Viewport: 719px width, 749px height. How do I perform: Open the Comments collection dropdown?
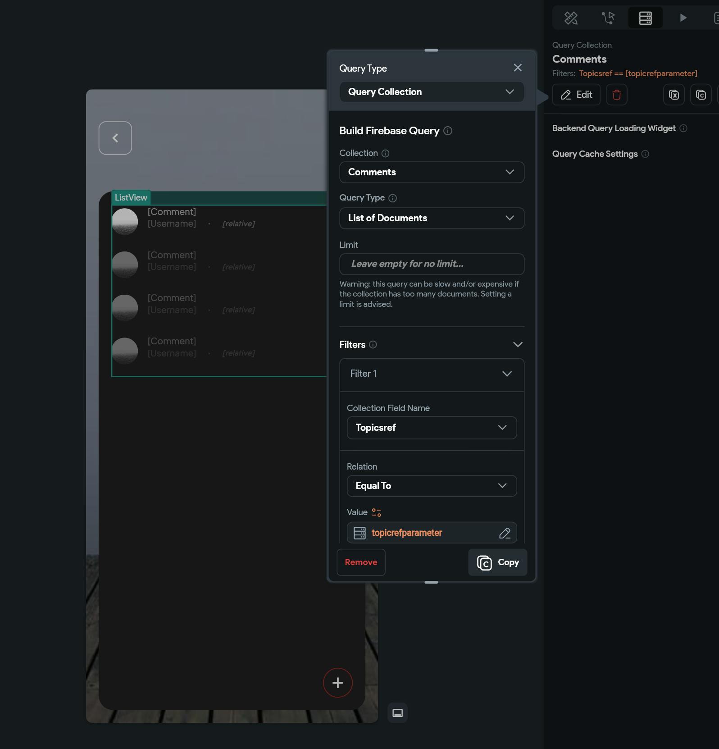click(x=432, y=172)
